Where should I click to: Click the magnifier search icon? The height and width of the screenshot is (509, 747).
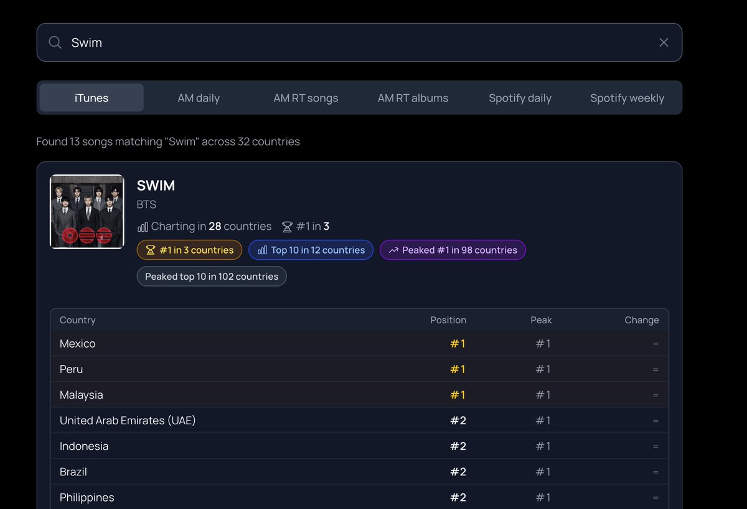pos(55,42)
